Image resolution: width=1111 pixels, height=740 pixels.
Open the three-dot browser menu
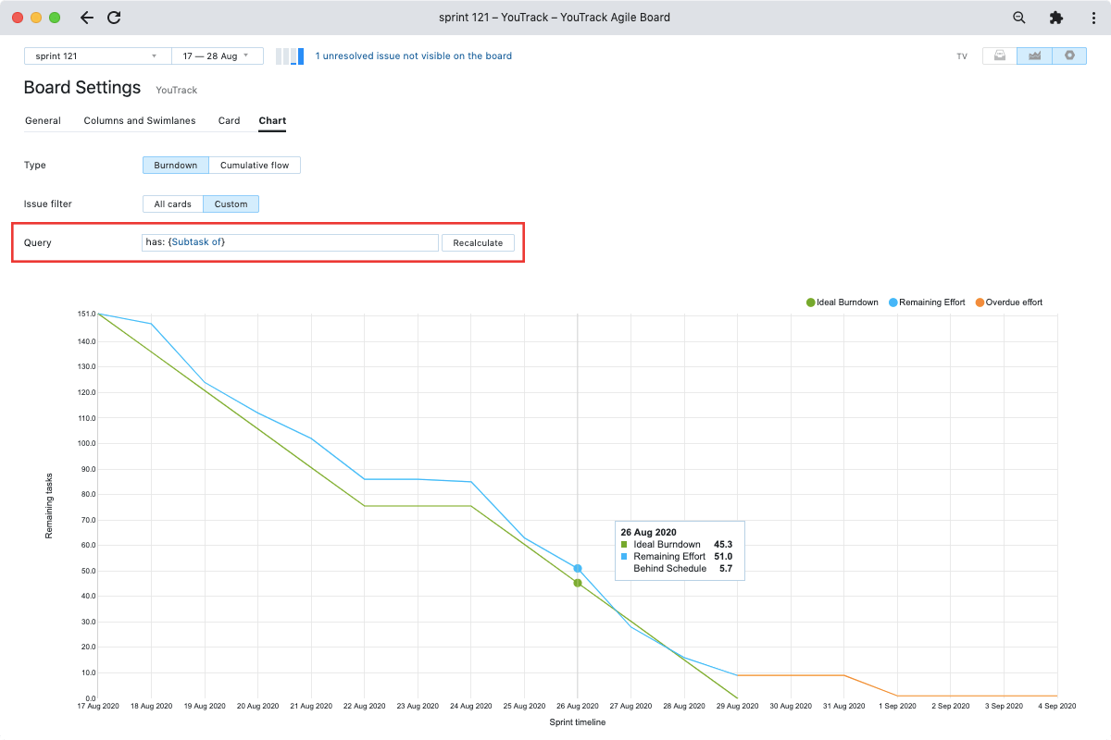click(1090, 18)
